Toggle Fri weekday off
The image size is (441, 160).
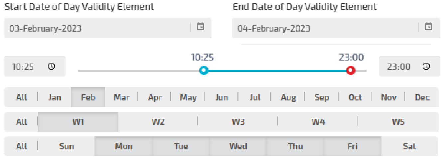[x=352, y=146]
